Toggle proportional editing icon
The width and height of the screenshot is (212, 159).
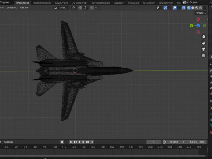click(x=92, y=8)
